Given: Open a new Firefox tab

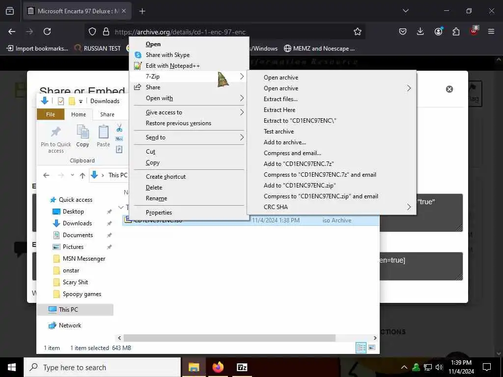Looking at the screenshot, I should click(x=142, y=11).
